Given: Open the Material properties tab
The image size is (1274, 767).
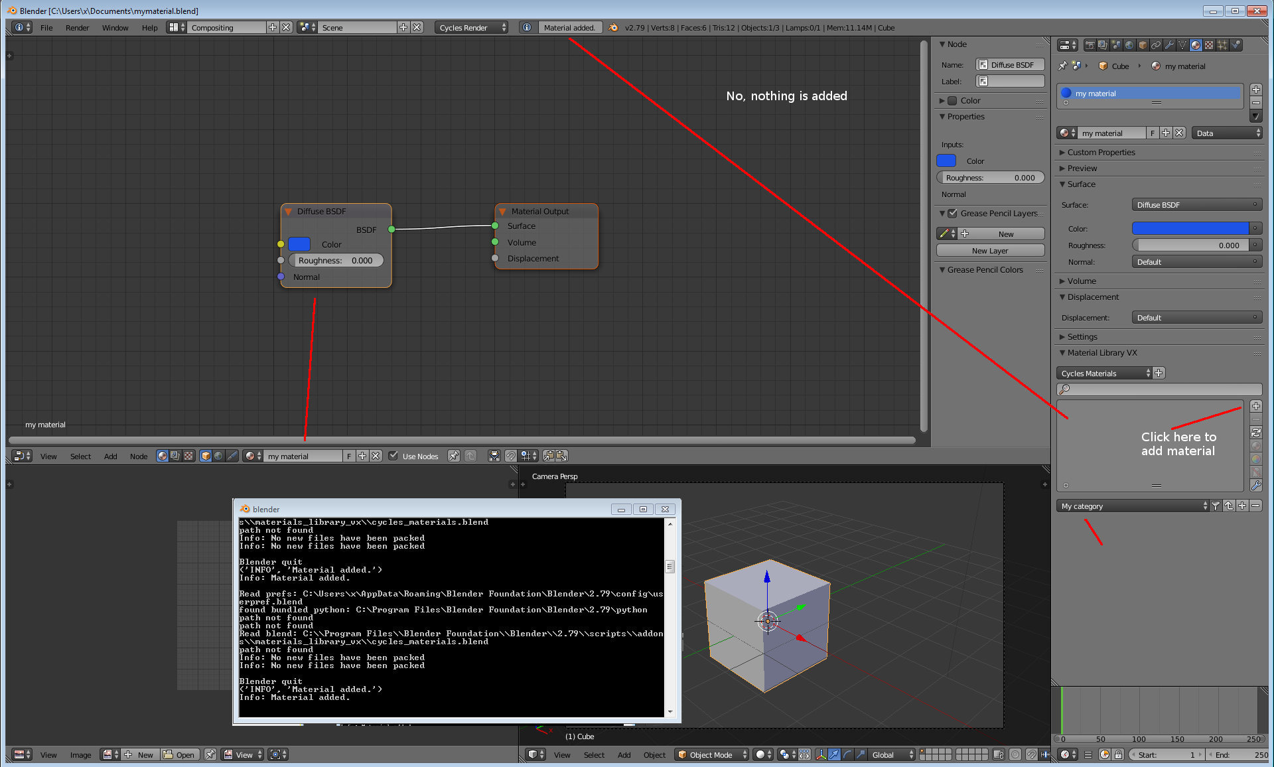Looking at the screenshot, I should pos(1196,45).
